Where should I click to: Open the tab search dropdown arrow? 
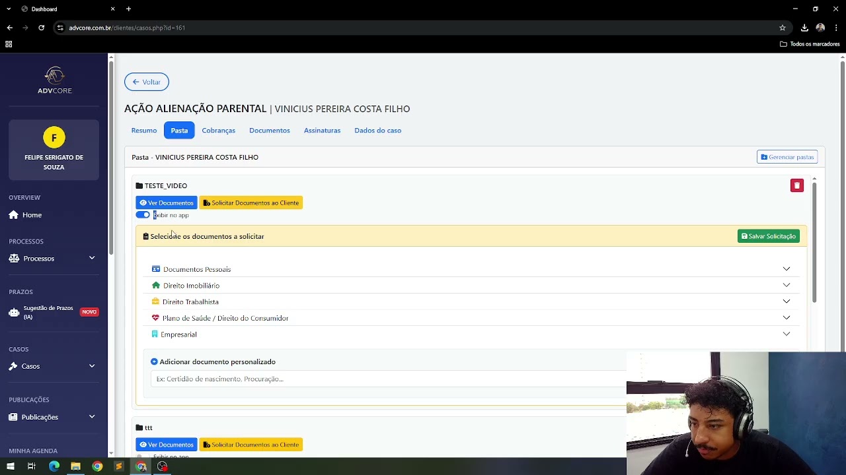point(9,9)
